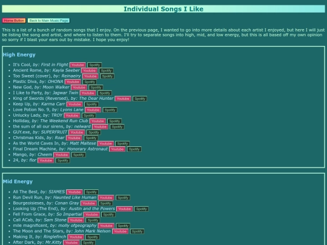Viewport: 327px width, 245px height.
Task: Open mille magnificent on Spotify
Action: [123, 226]
